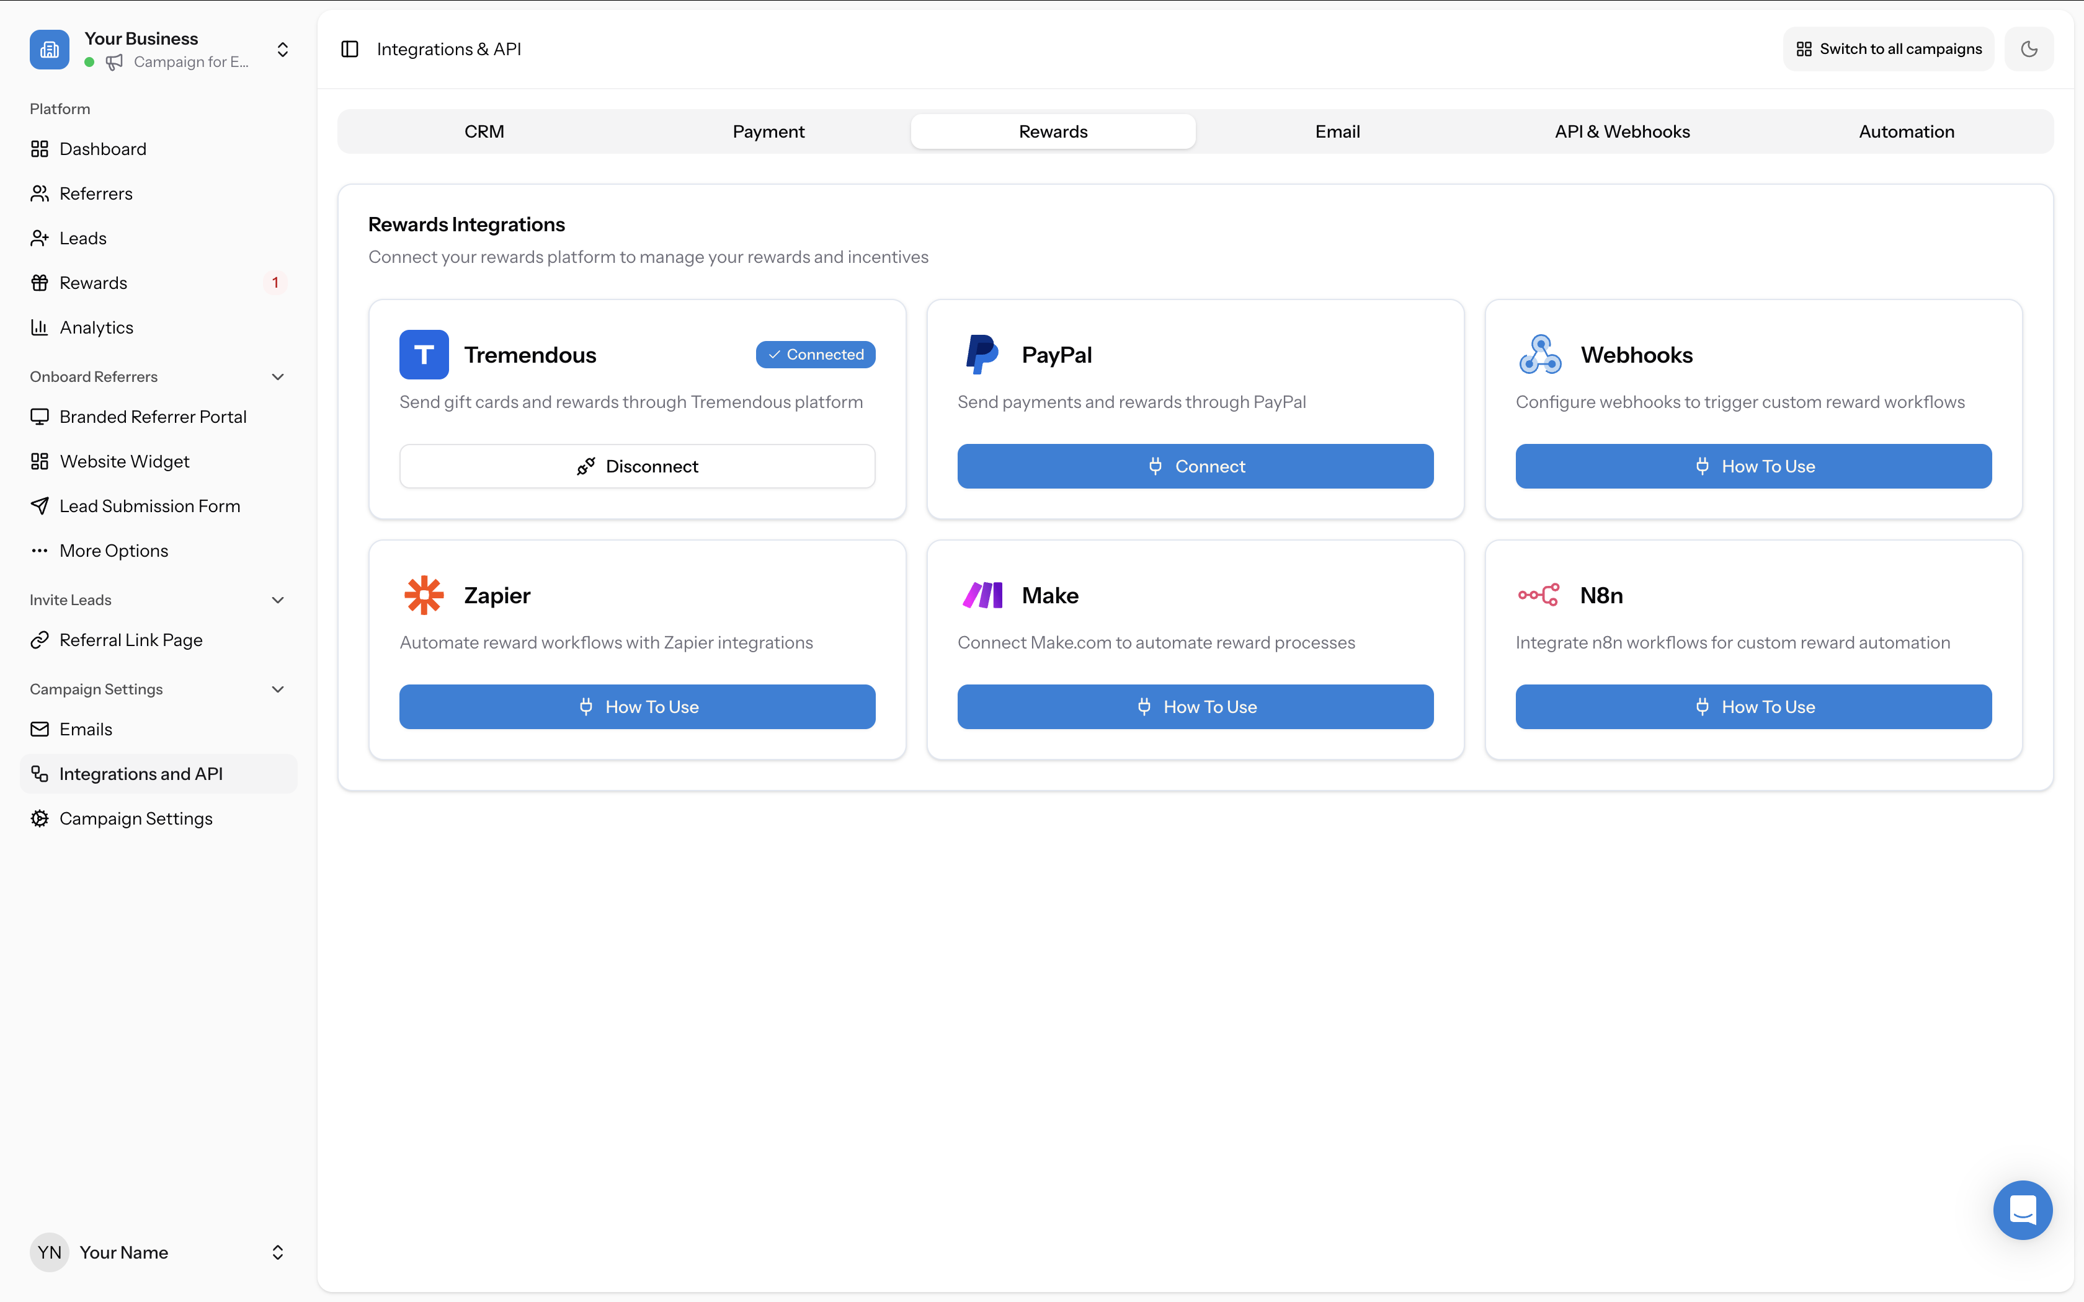Screen dimensions: 2084x1302
Task: Toggle the sidebar with the panel icon
Action: pos(350,49)
